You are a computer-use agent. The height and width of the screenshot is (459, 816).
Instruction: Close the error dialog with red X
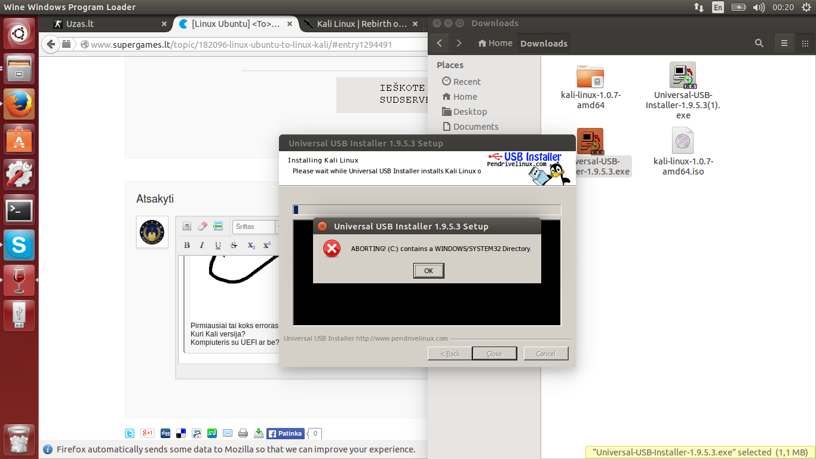pos(322,227)
